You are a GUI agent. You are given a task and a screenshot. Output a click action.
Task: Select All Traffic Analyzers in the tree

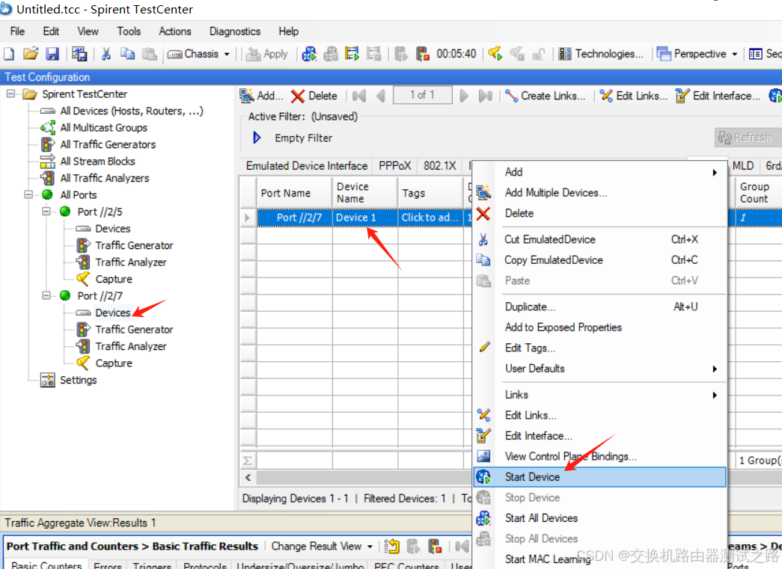[x=105, y=178]
